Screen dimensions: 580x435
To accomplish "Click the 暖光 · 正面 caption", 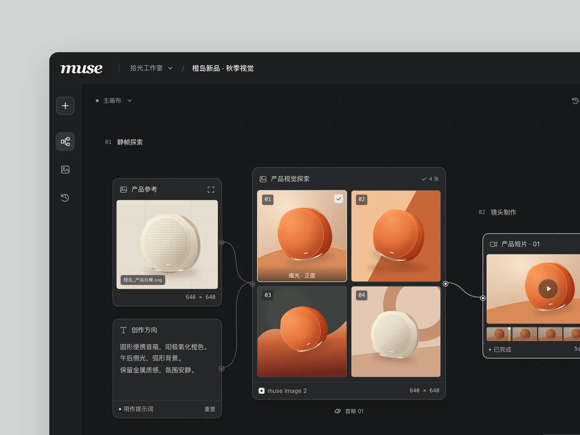I will (302, 275).
